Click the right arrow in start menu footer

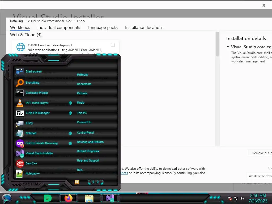[x=98, y=182]
